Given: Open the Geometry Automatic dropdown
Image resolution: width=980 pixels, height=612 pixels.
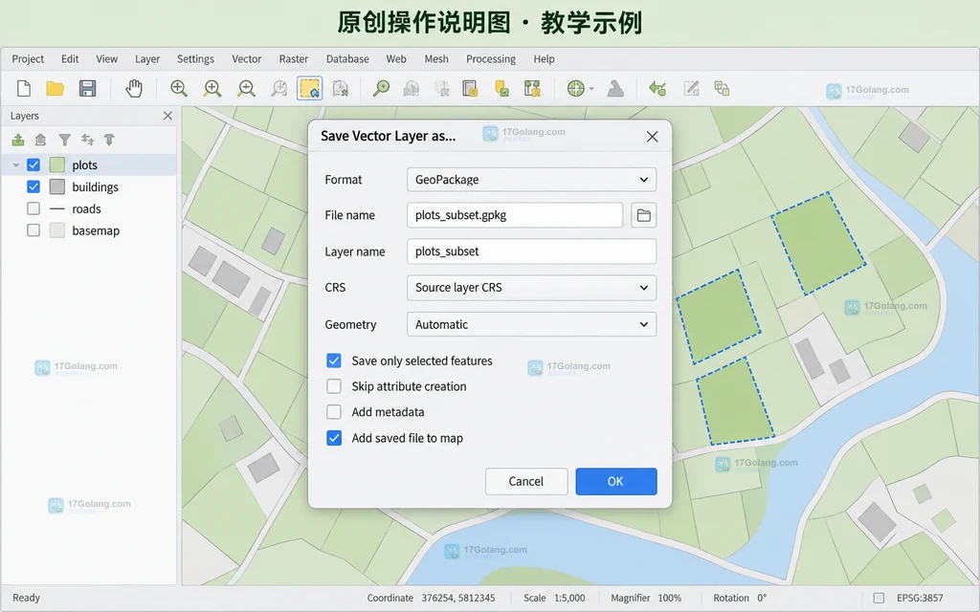Looking at the screenshot, I should pyautogui.click(x=531, y=324).
